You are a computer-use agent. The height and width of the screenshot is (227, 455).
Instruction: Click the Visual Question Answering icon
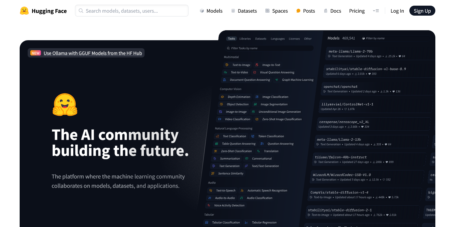254,72
